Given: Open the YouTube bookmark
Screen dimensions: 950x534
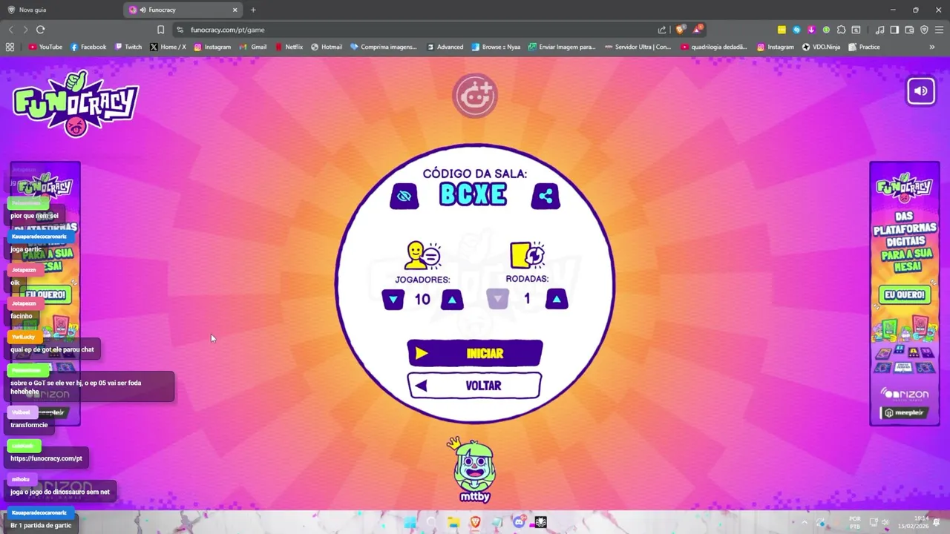Looking at the screenshot, I should (45, 47).
